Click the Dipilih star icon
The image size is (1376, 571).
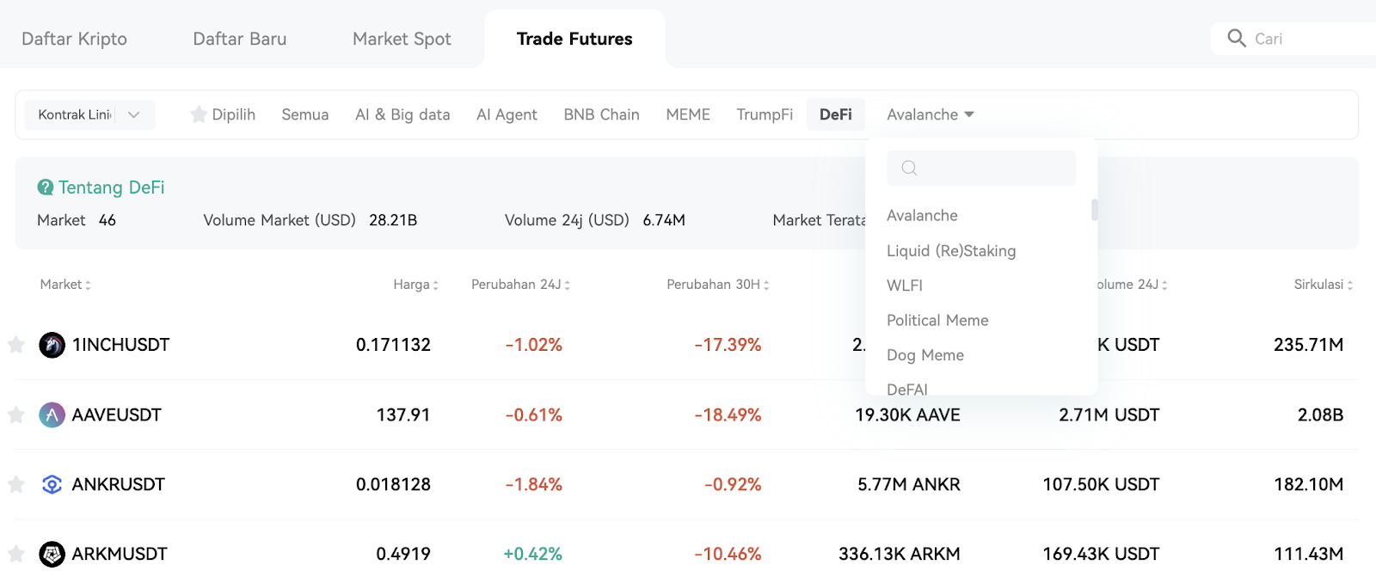pyautogui.click(x=199, y=114)
